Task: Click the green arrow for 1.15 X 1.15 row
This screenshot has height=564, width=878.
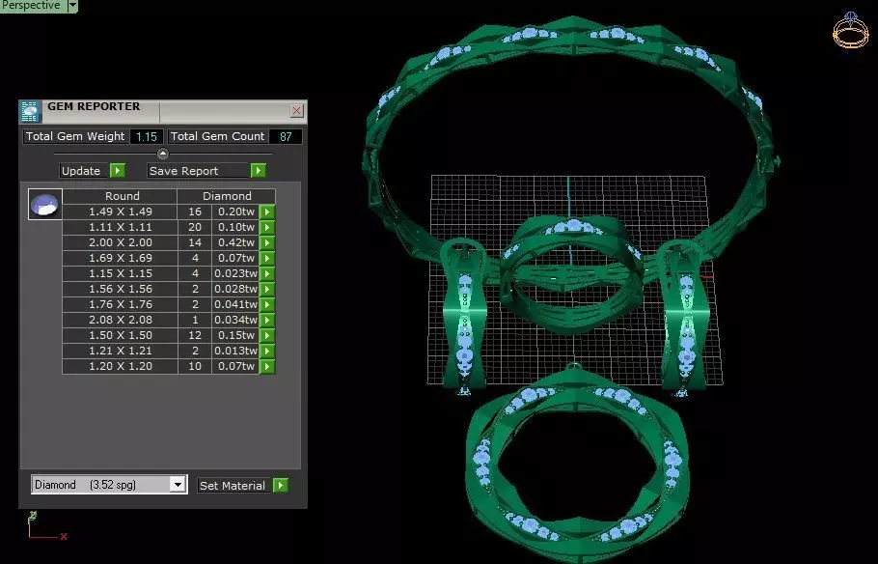Action: coord(267,273)
